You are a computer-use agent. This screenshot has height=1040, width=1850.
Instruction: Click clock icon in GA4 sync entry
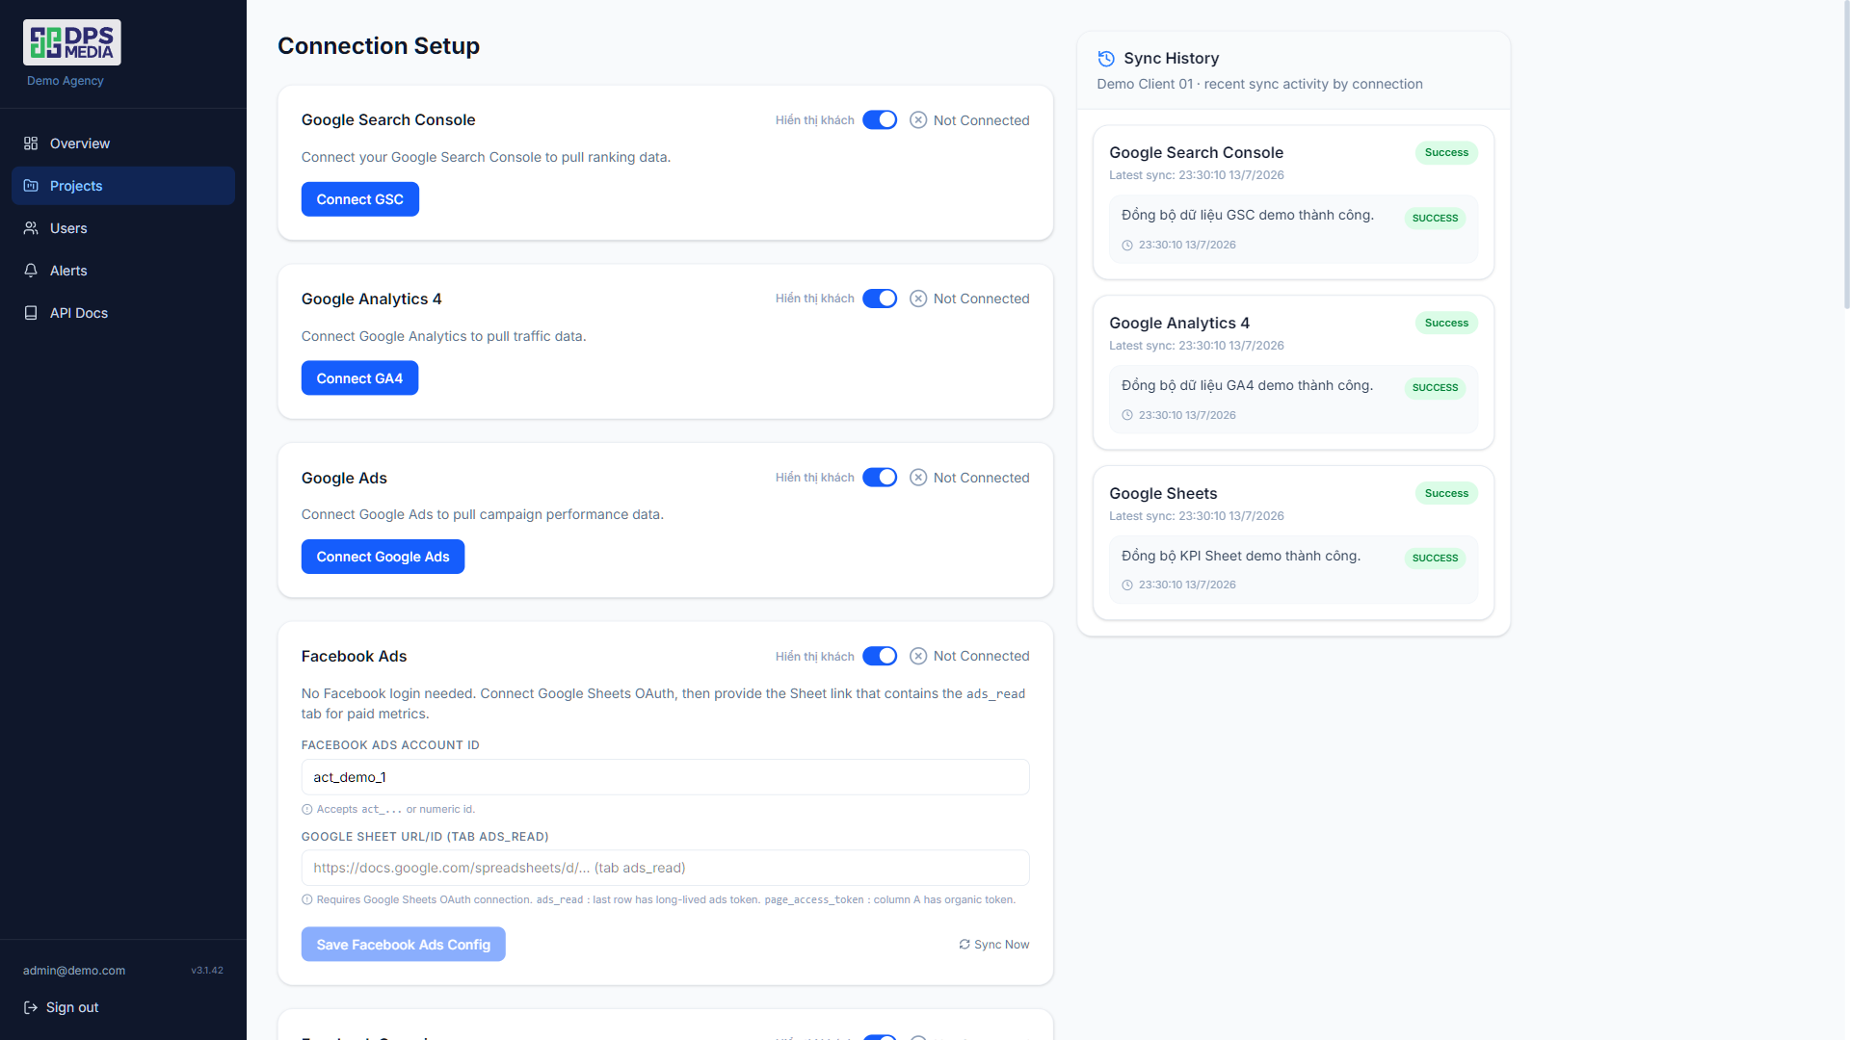pyautogui.click(x=1127, y=416)
